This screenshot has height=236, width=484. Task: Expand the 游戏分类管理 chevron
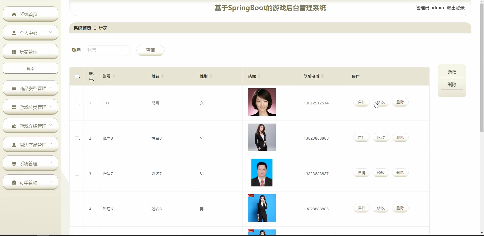pyautogui.click(x=51, y=106)
